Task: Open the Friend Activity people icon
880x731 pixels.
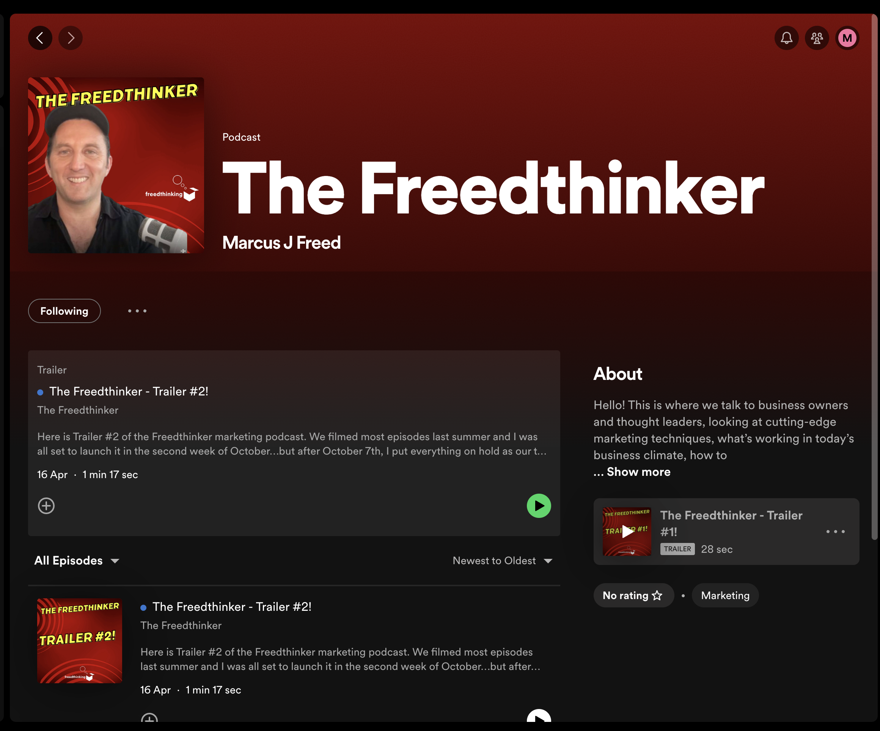Action: pyautogui.click(x=817, y=38)
